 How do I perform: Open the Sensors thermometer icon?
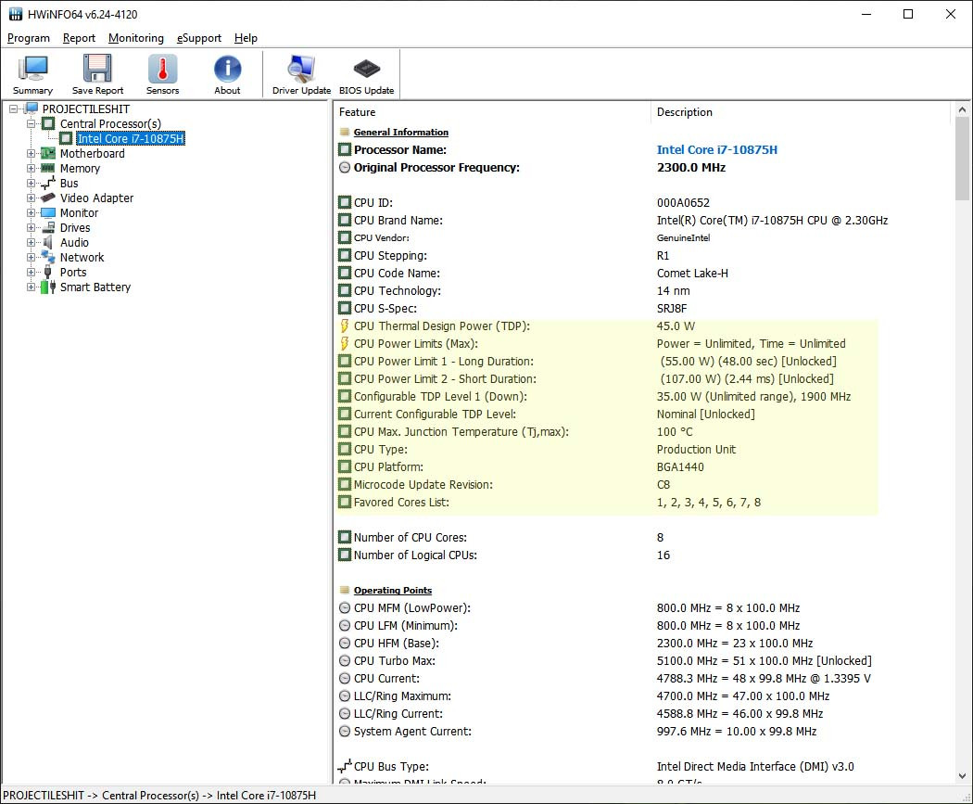[x=162, y=69]
